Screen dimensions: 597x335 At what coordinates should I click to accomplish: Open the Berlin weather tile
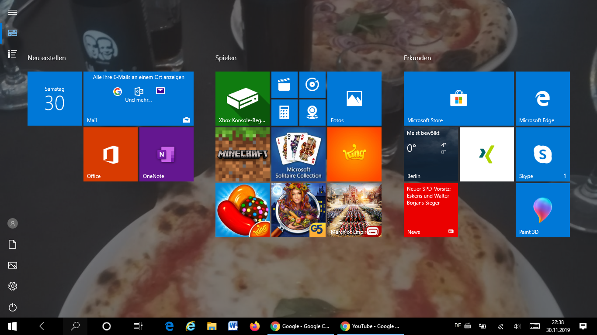pyautogui.click(x=430, y=154)
